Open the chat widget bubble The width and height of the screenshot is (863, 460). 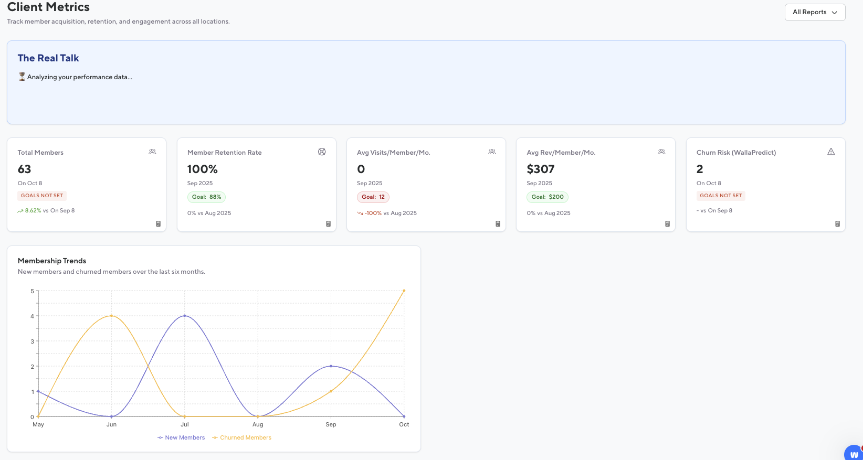pyautogui.click(x=854, y=453)
